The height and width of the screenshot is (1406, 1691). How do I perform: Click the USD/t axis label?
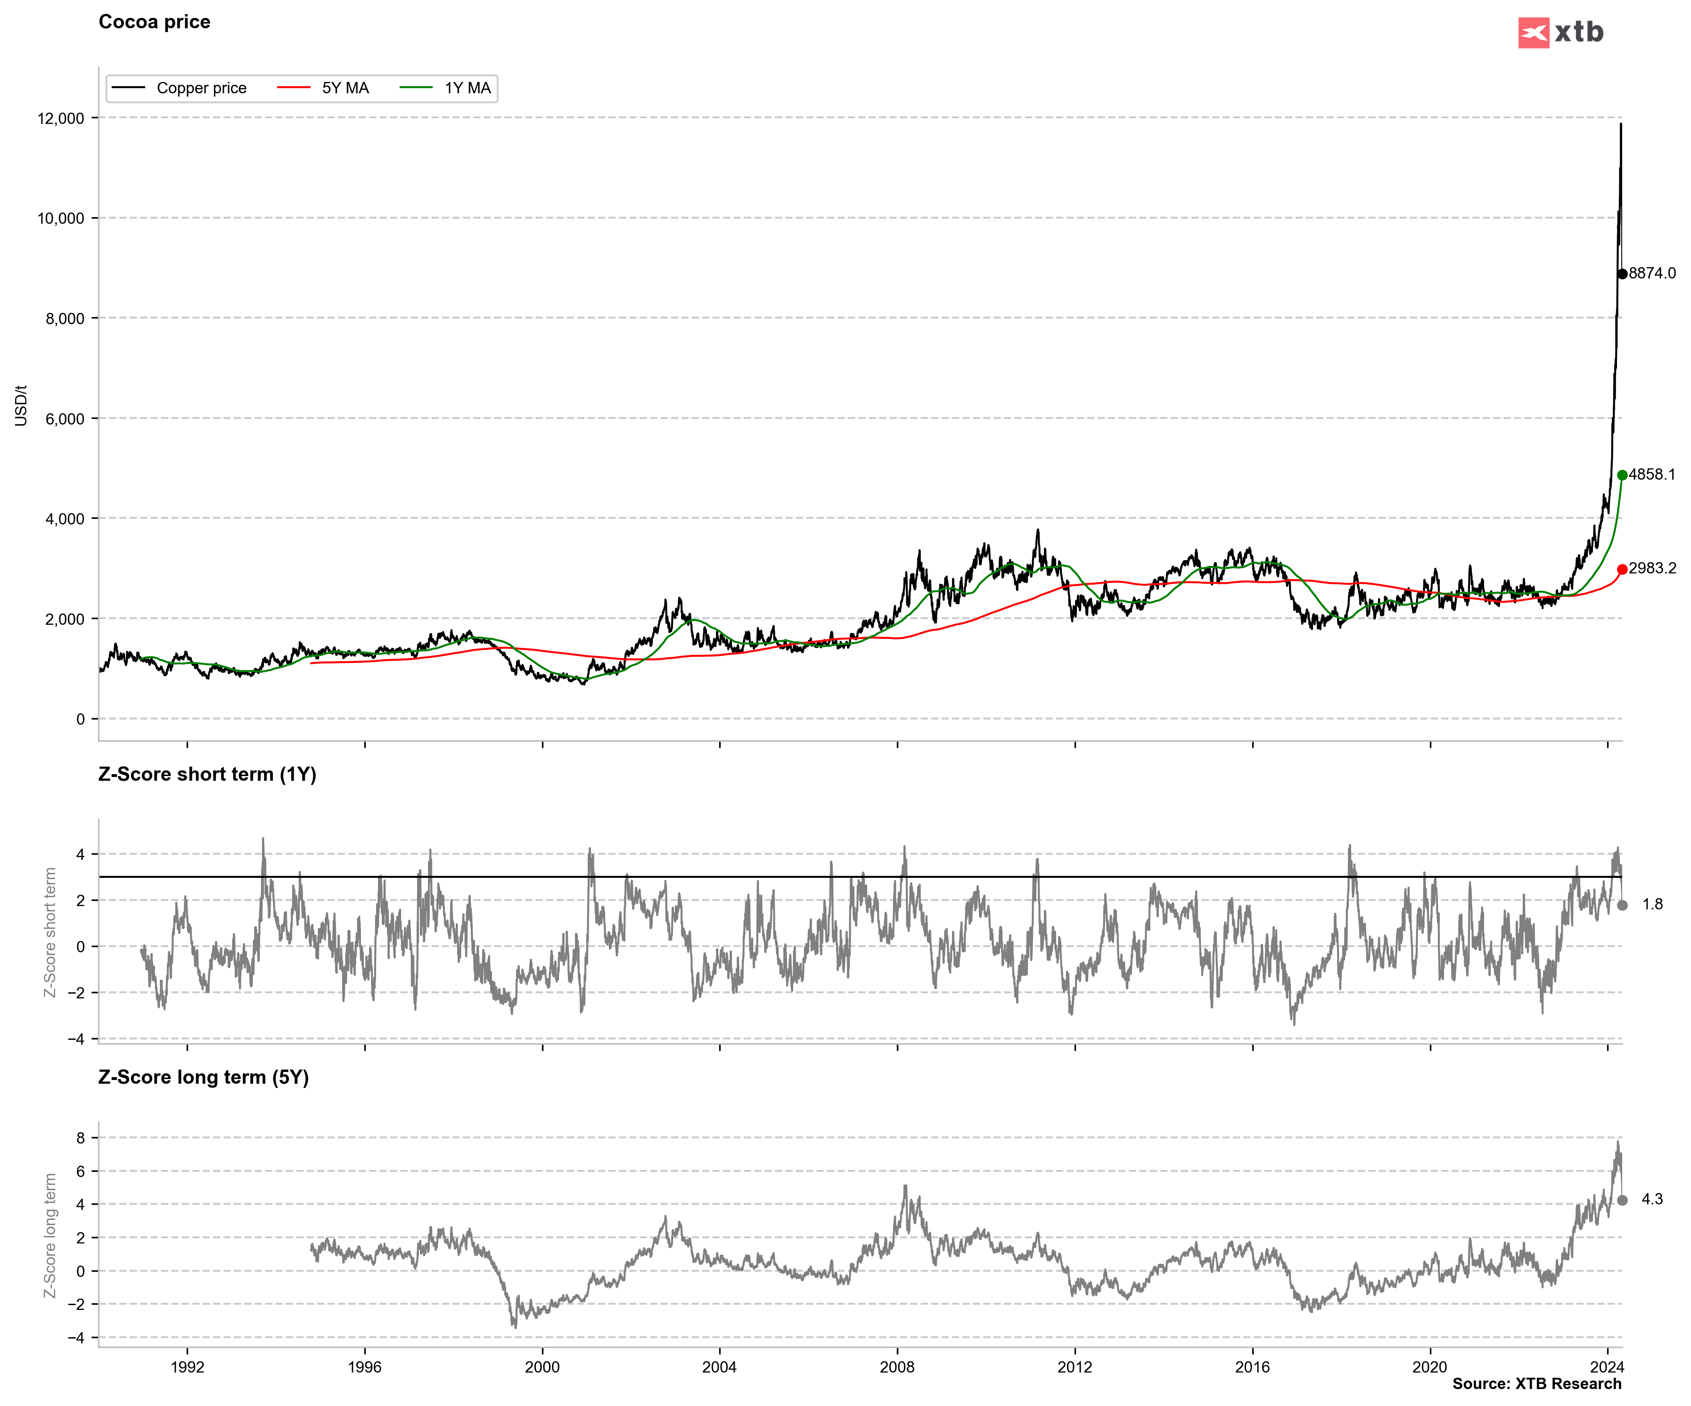click(21, 405)
